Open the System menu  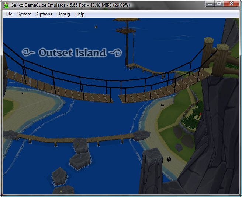pos(24,14)
